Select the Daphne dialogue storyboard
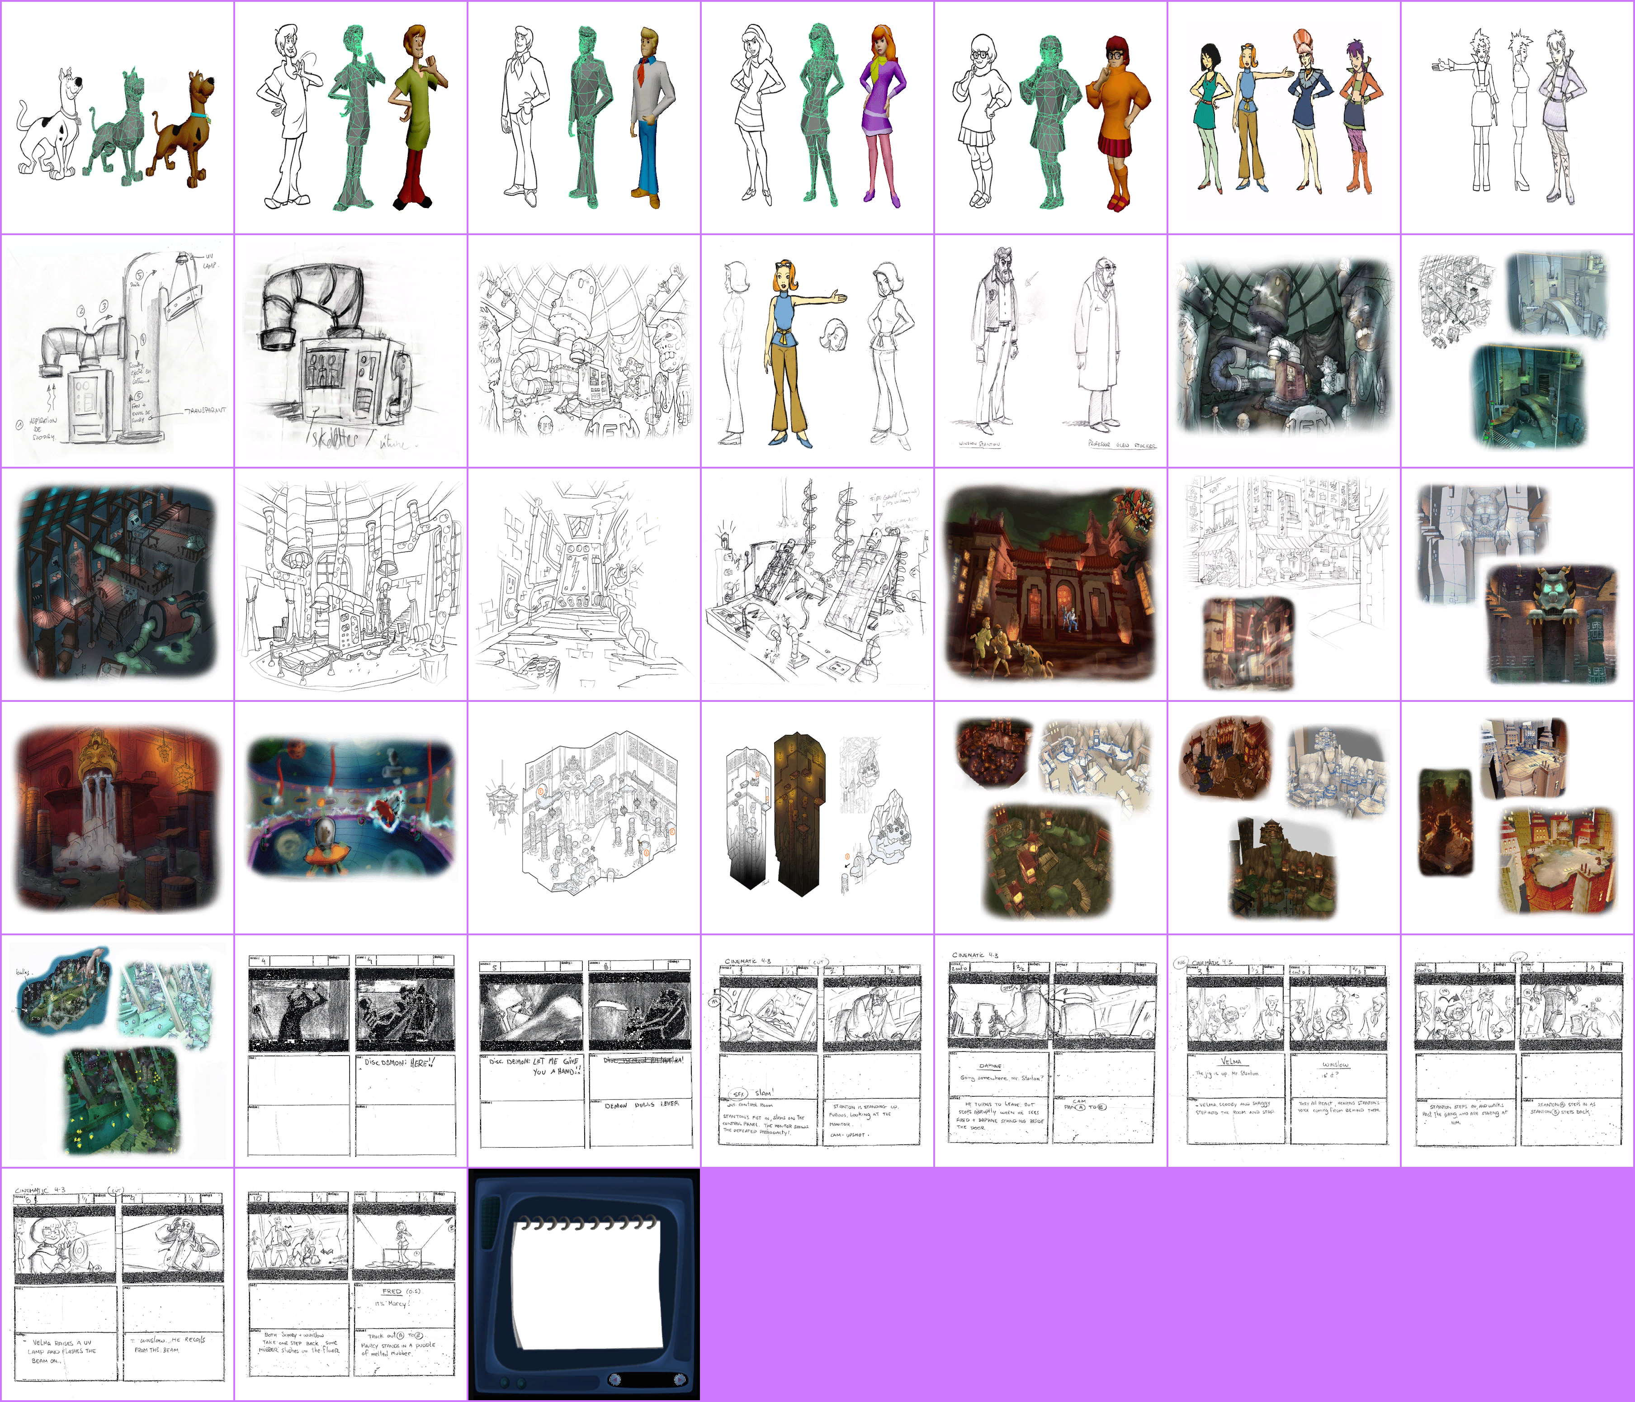1635x1402 pixels. [x=1051, y=1051]
